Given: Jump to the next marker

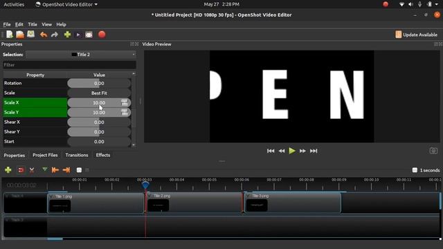Looking at the screenshot, I should 66,170.
